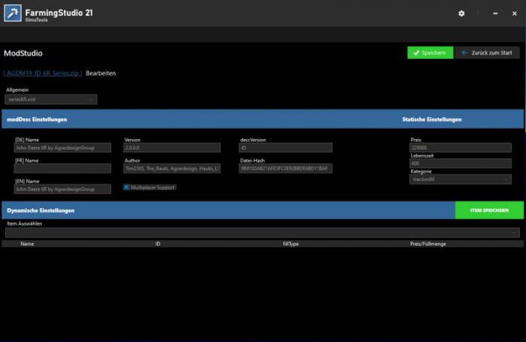526x342 pixels.
Task: Expand the Allgemein series6R.xml dropdown
Action: pos(51,99)
